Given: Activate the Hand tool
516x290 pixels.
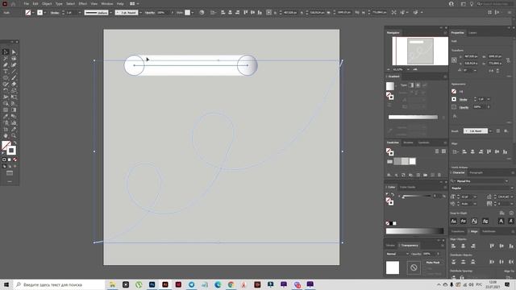Looking at the screenshot, I should 6,135.
